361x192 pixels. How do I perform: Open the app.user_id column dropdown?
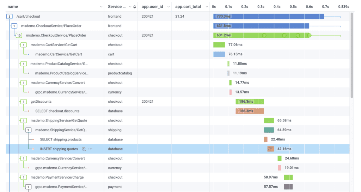(167, 7)
